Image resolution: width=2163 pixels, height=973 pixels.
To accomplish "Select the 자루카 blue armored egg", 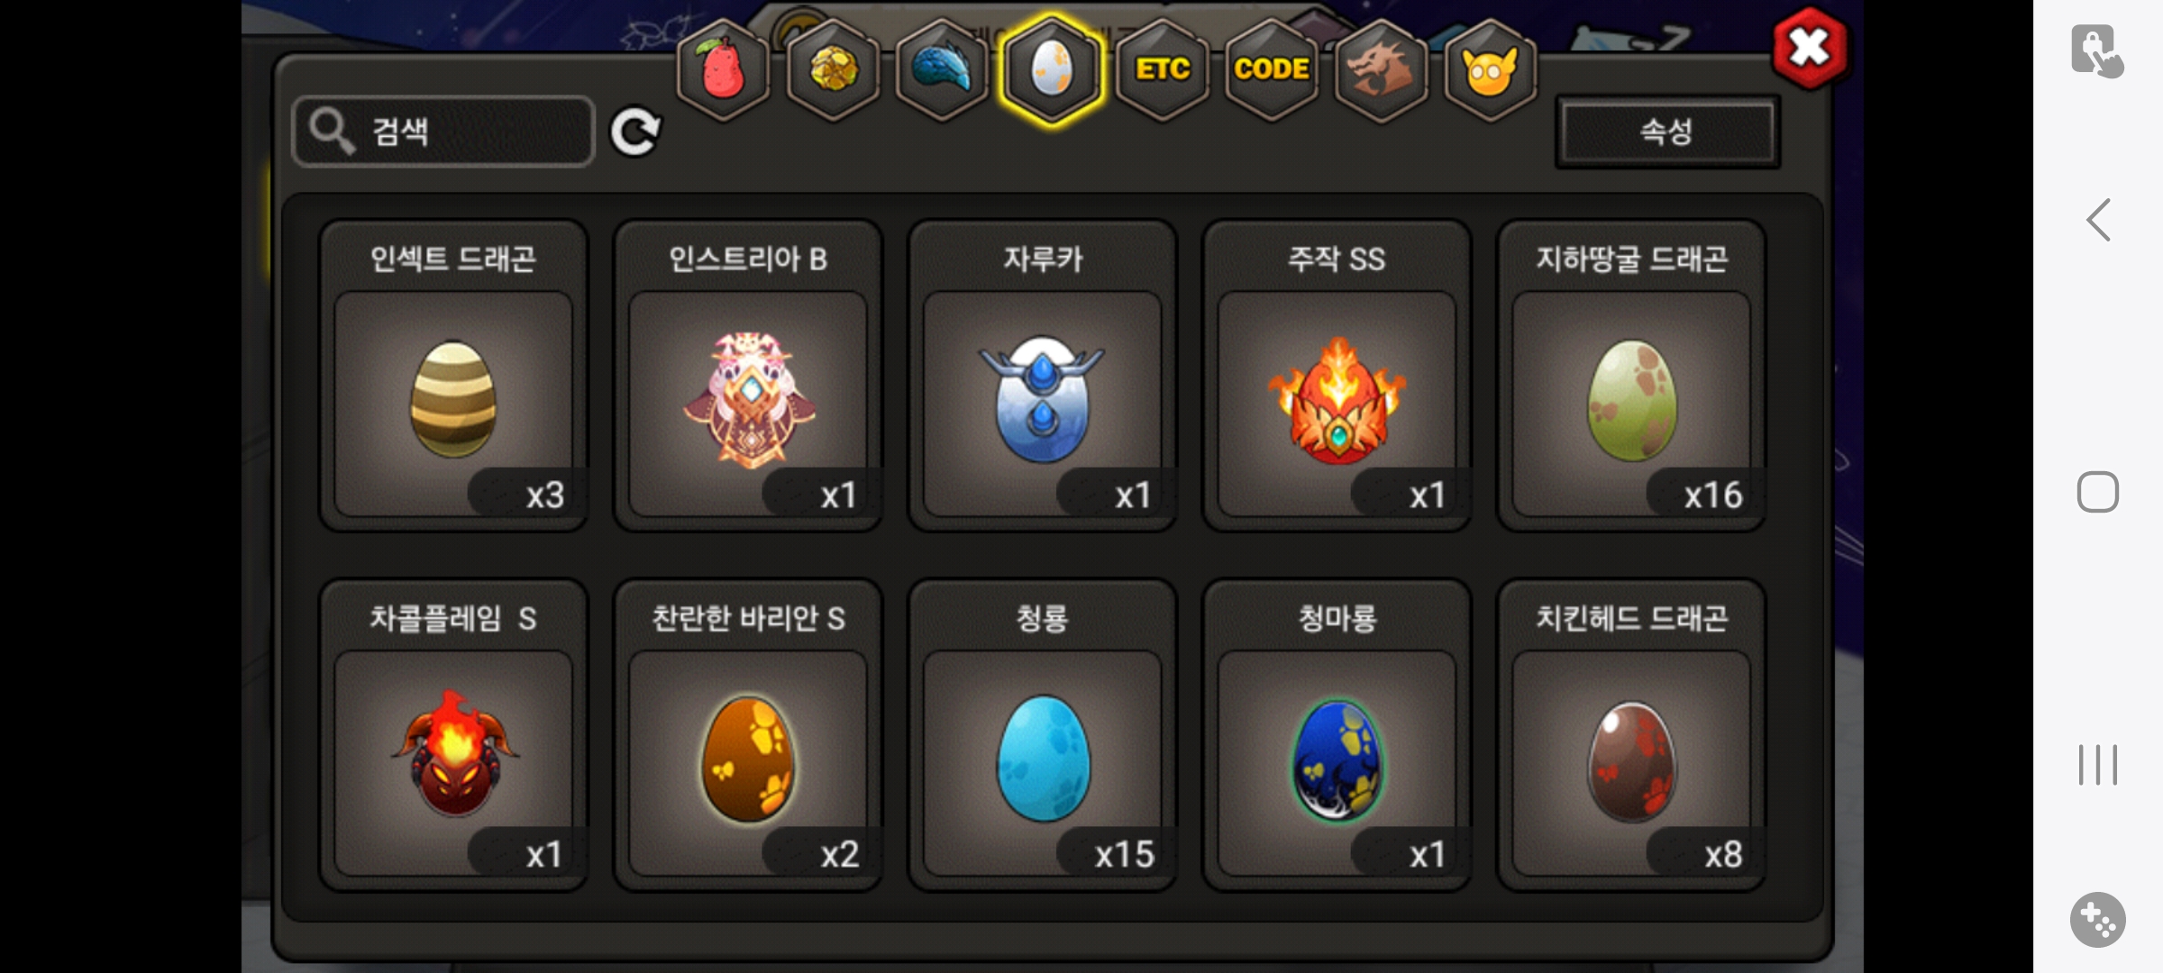I will (1043, 376).
